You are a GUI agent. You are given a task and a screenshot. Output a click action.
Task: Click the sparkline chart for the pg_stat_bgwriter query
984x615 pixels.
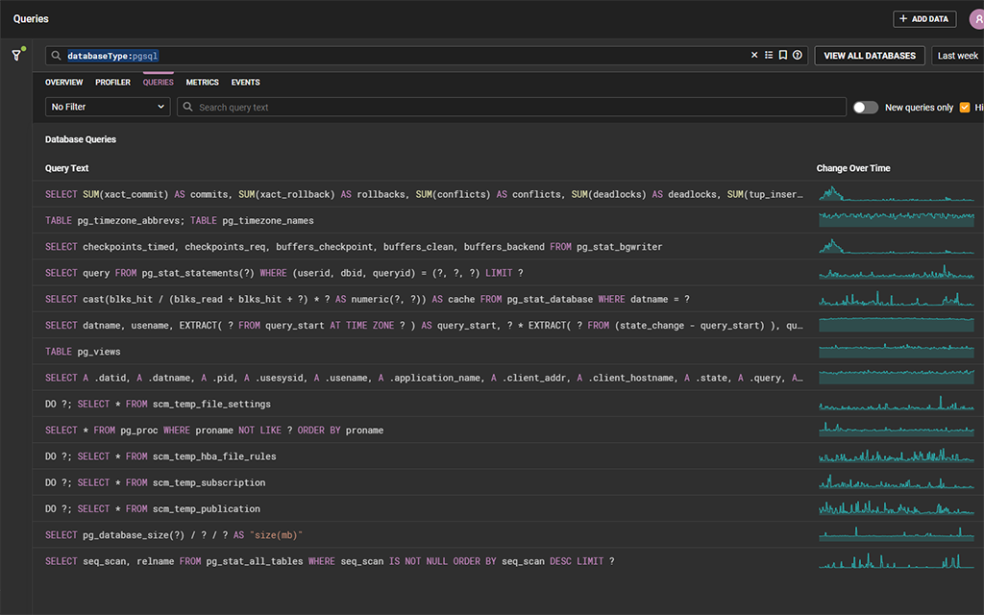(x=898, y=246)
